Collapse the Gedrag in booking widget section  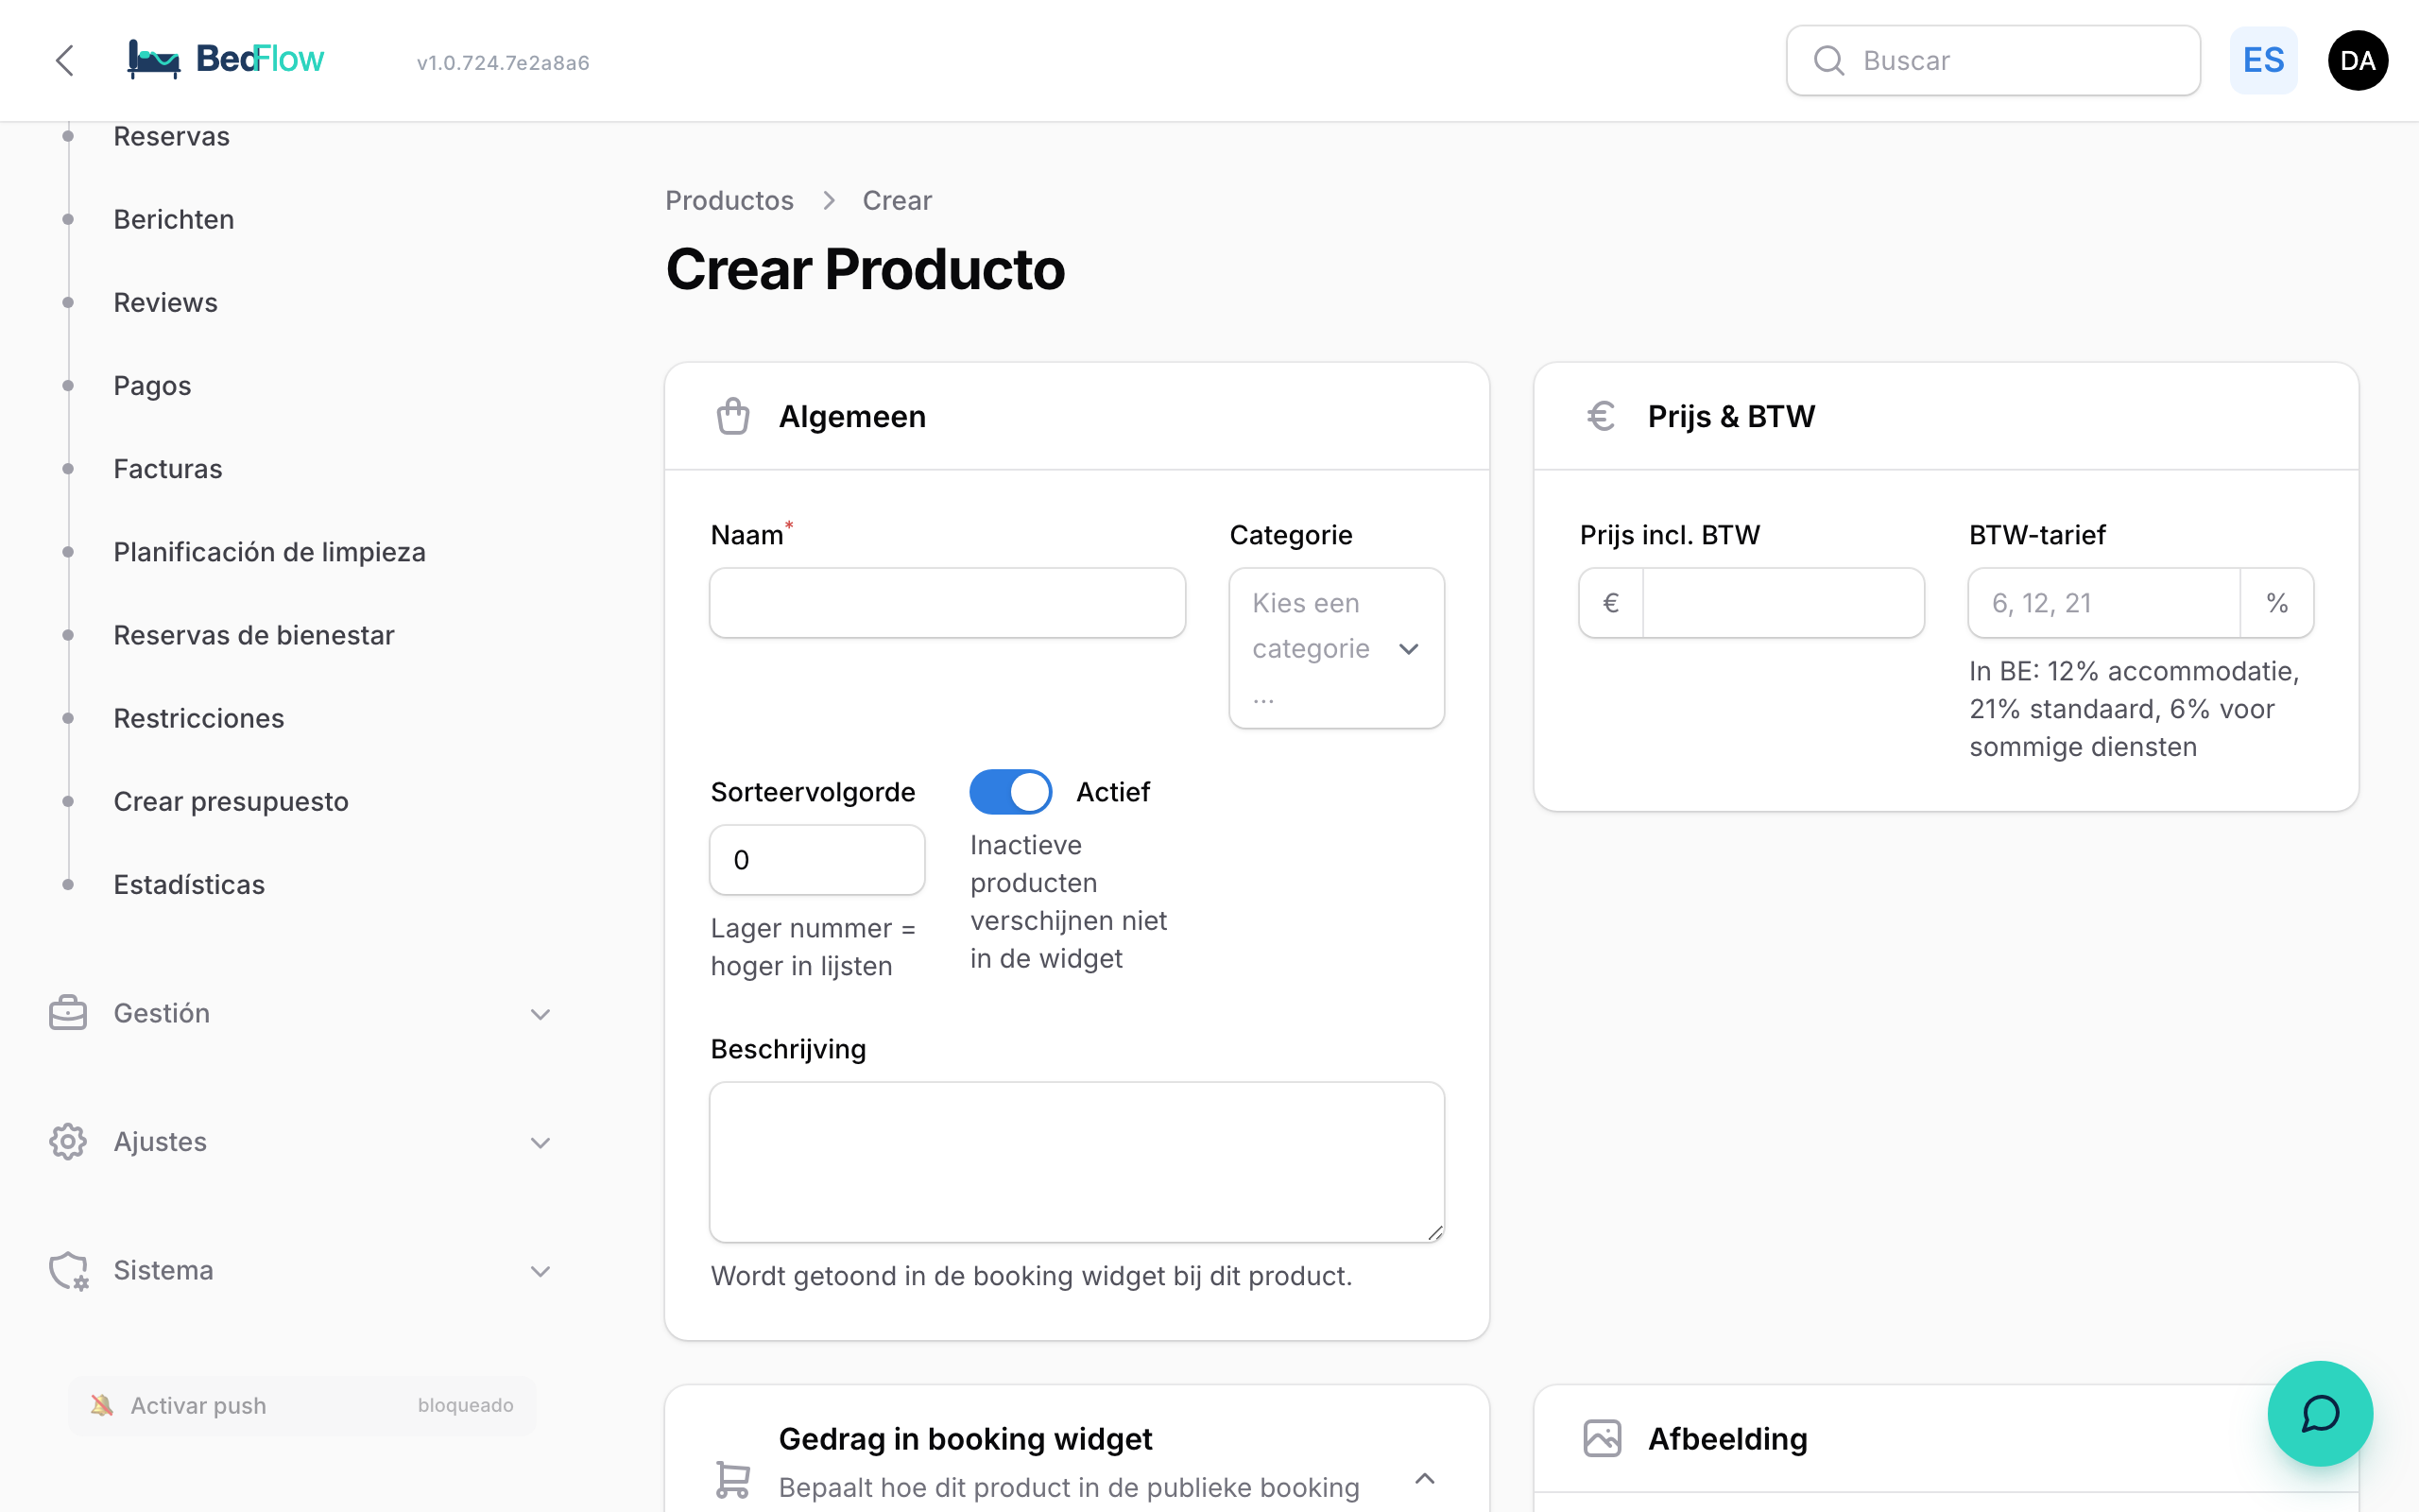click(1424, 1478)
